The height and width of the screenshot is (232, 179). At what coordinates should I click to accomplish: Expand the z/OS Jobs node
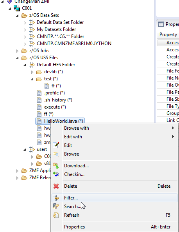[17, 51]
